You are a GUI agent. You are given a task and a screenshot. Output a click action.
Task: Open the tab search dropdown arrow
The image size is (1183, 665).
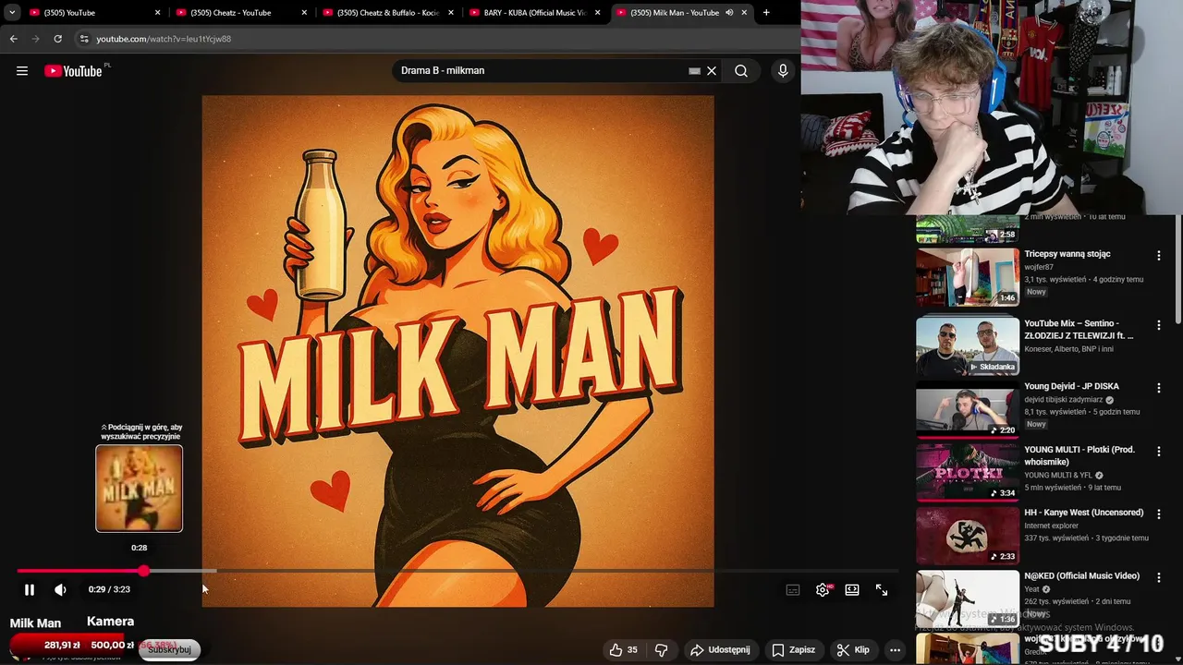(12, 13)
